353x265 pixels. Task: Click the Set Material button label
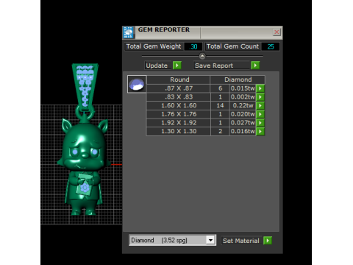point(241,241)
